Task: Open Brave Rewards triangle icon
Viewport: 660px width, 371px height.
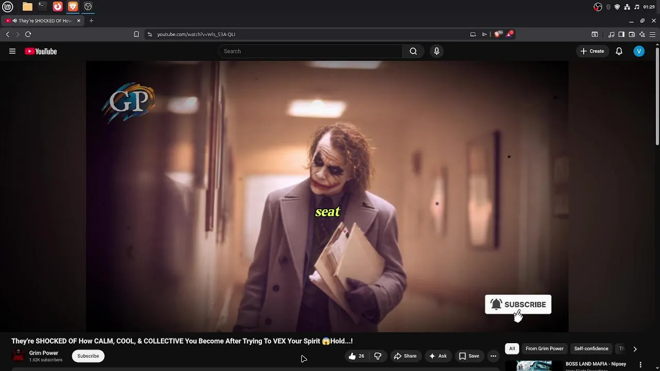Action: click(510, 34)
